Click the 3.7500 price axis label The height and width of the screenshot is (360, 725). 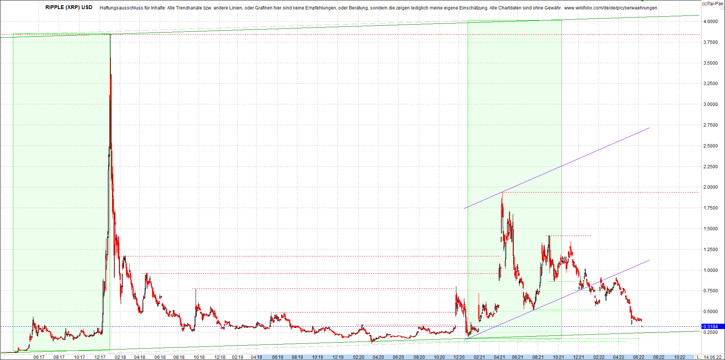click(x=710, y=42)
